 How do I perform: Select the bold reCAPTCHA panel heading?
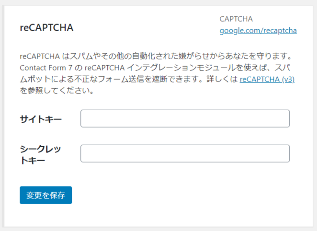[46, 27]
